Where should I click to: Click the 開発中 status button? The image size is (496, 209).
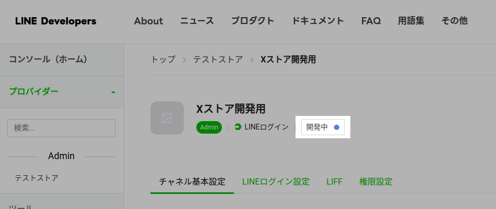point(322,127)
